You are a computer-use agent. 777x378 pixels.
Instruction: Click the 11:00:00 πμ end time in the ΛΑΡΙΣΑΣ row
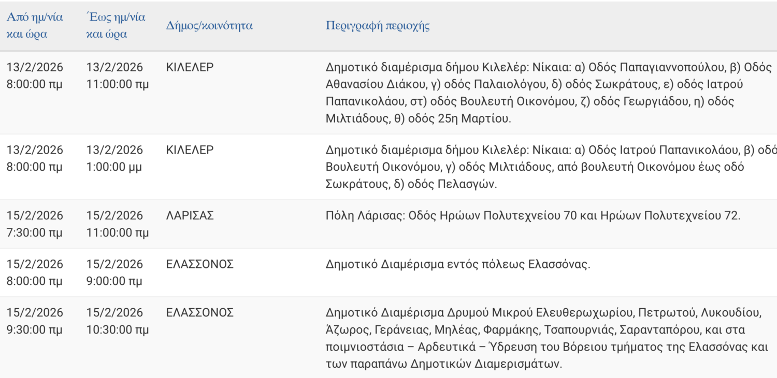point(118,233)
